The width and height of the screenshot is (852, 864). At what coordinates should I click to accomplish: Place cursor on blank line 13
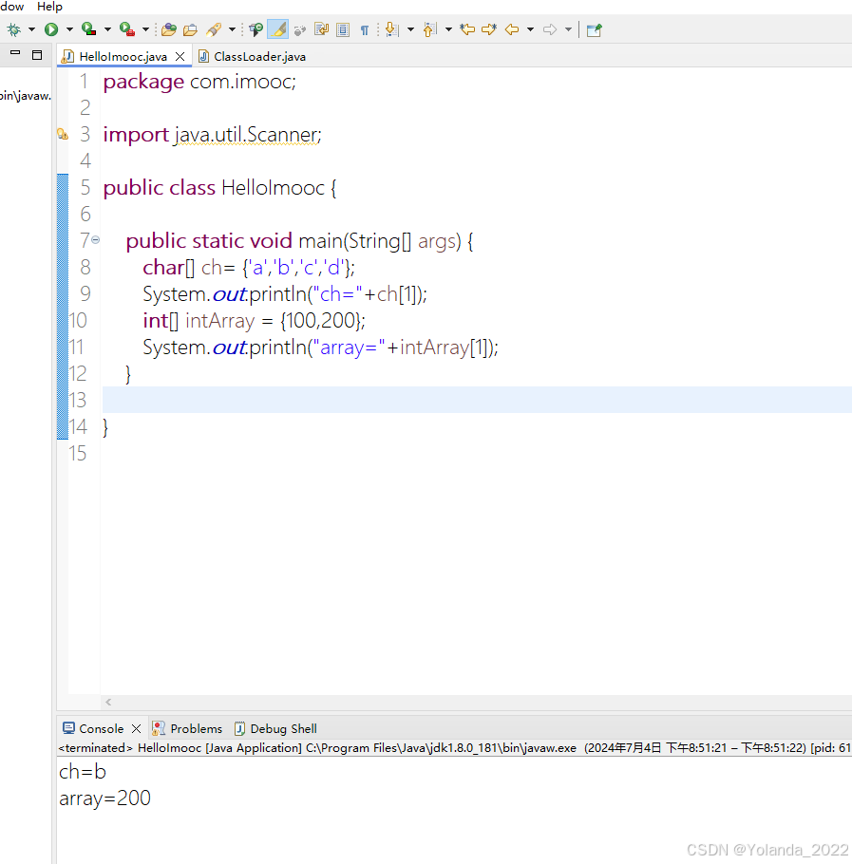coord(477,400)
